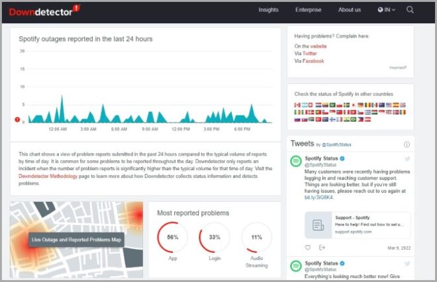437x282 pixels.
Task: Select the United States flag
Action: [389, 105]
